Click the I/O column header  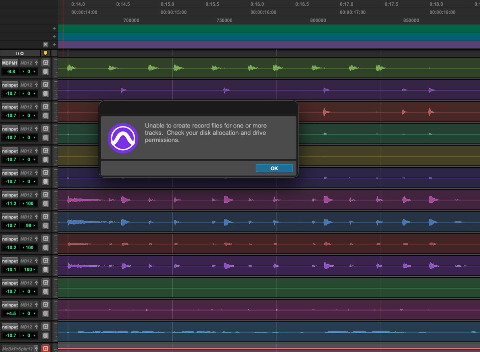[20, 53]
